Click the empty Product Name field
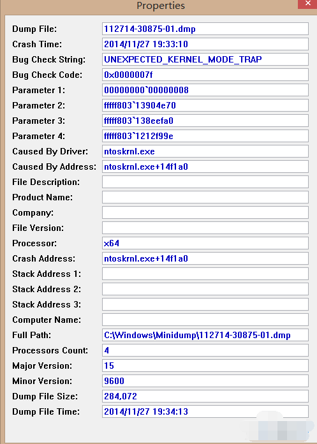Screen dimensions: 317x444 coord(205,197)
